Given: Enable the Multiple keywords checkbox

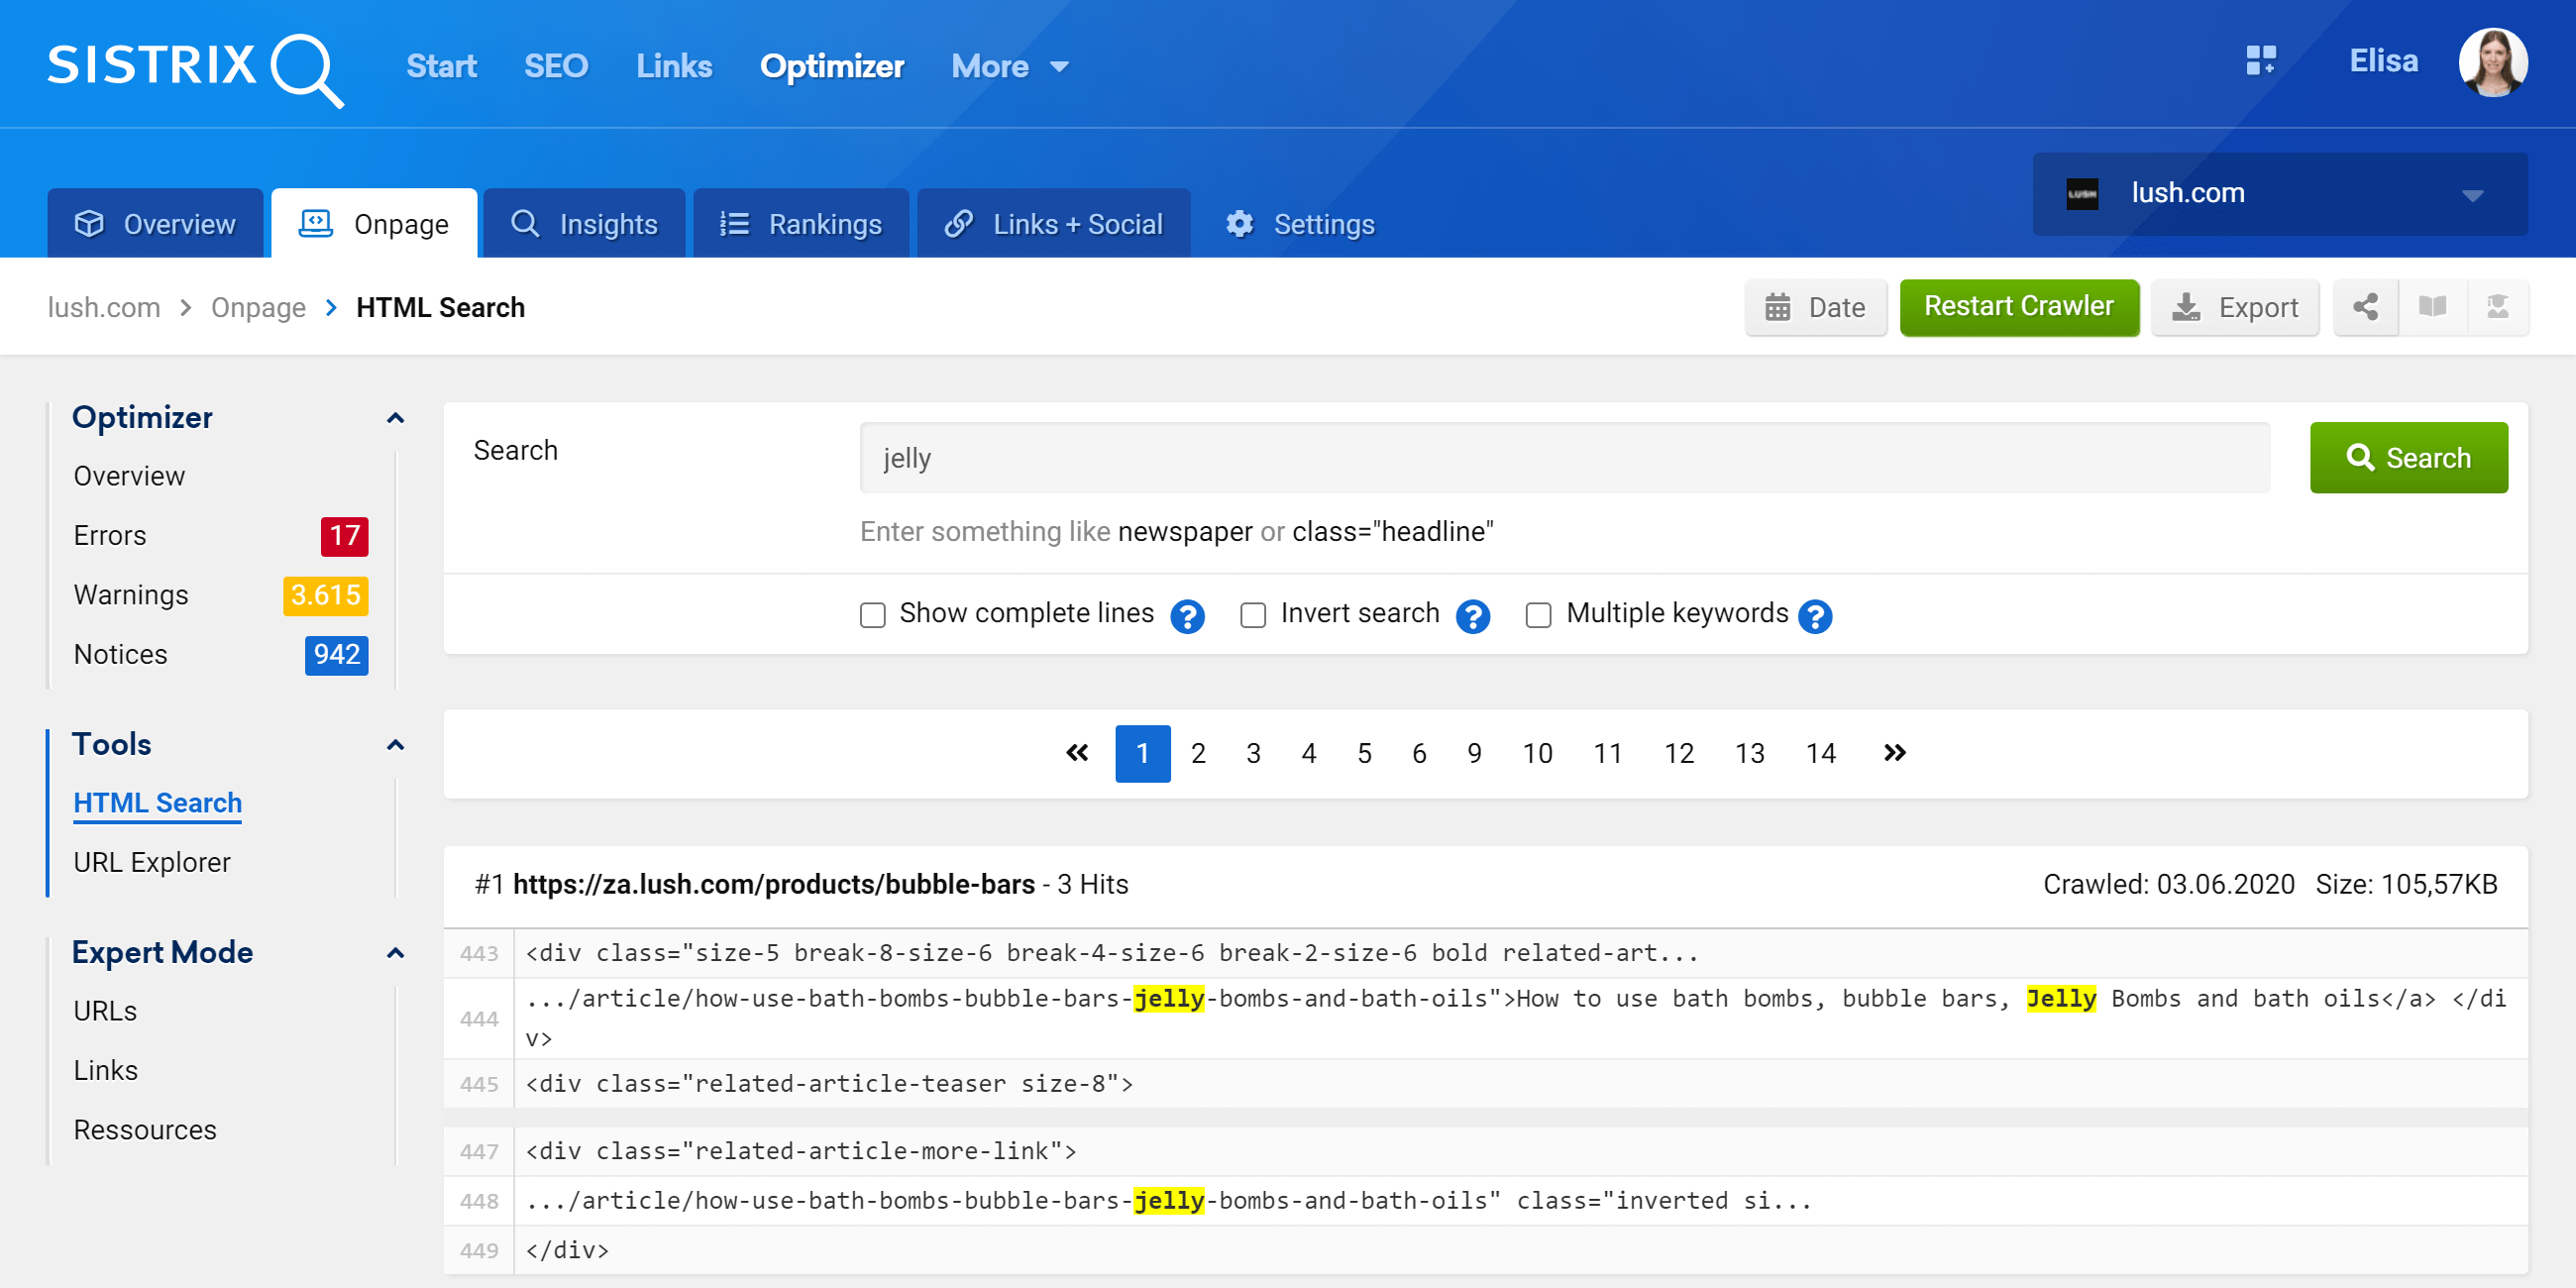Looking at the screenshot, I should (x=1538, y=615).
